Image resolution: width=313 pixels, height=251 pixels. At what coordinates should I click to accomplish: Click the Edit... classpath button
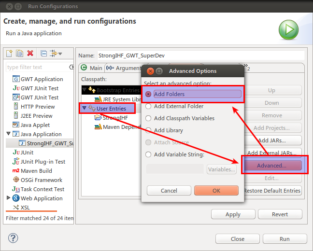coord(272,178)
